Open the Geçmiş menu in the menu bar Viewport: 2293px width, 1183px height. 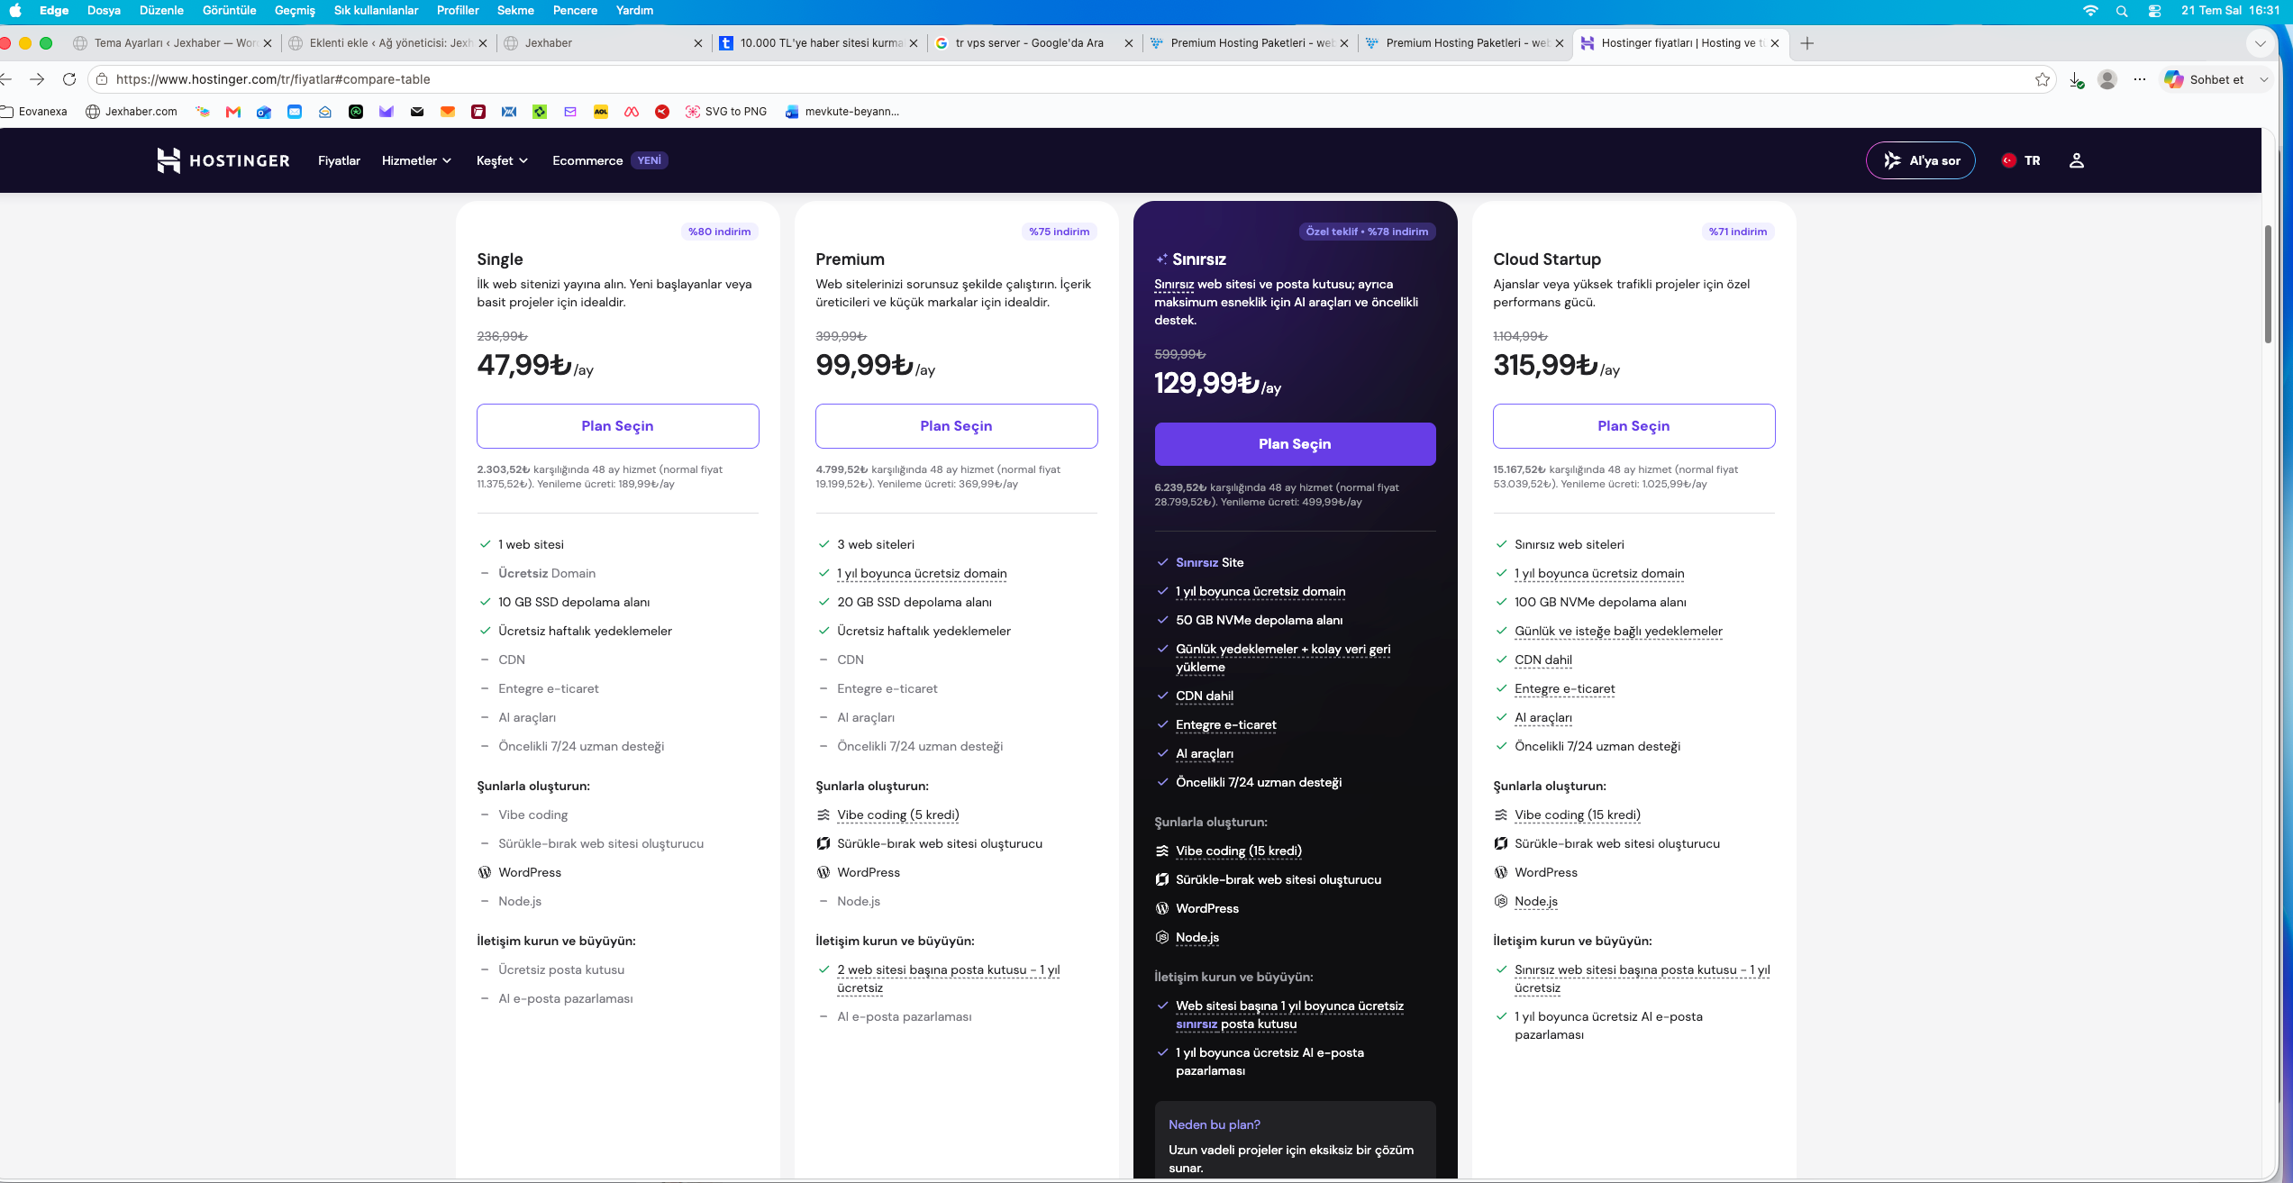295,11
